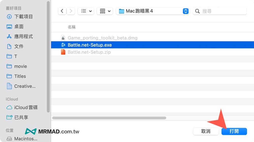Click the folder icon beside movie
The width and height of the screenshot is (254, 142).
click(9, 66)
